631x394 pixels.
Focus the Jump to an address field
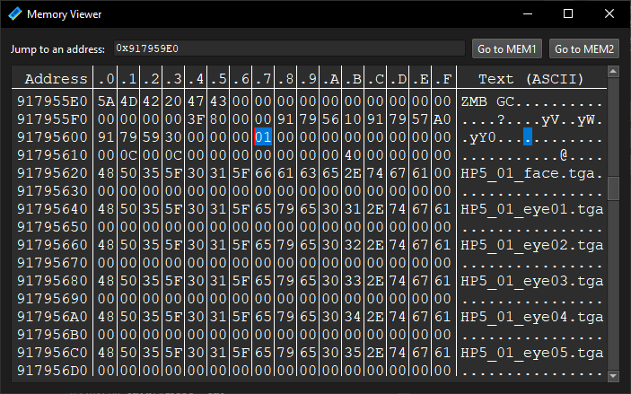pos(287,48)
